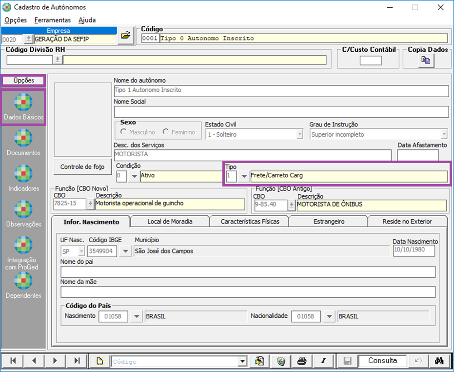The image size is (454, 372).
Task: Select the Feminino radio button
Action: 166,132
